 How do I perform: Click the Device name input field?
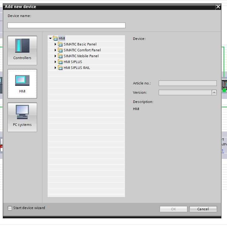pyautogui.click(x=66, y=25)
